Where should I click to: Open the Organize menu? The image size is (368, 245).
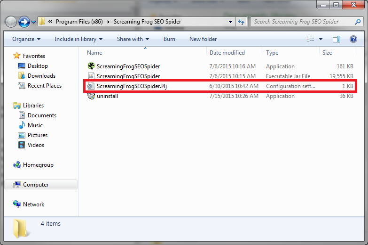pos(26,39)
